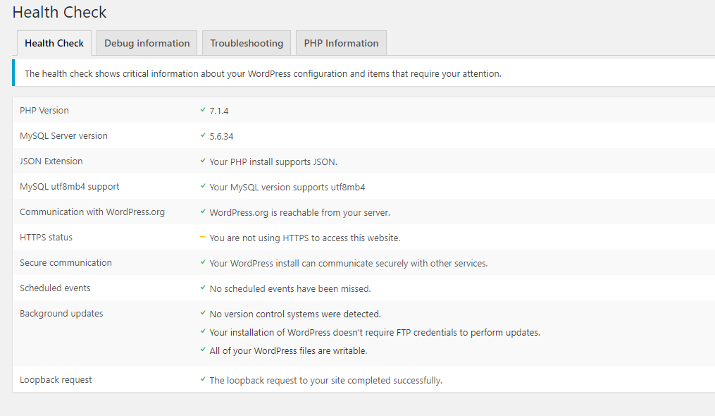Click the checkmark beside Loopback request result

pos(203,380)
